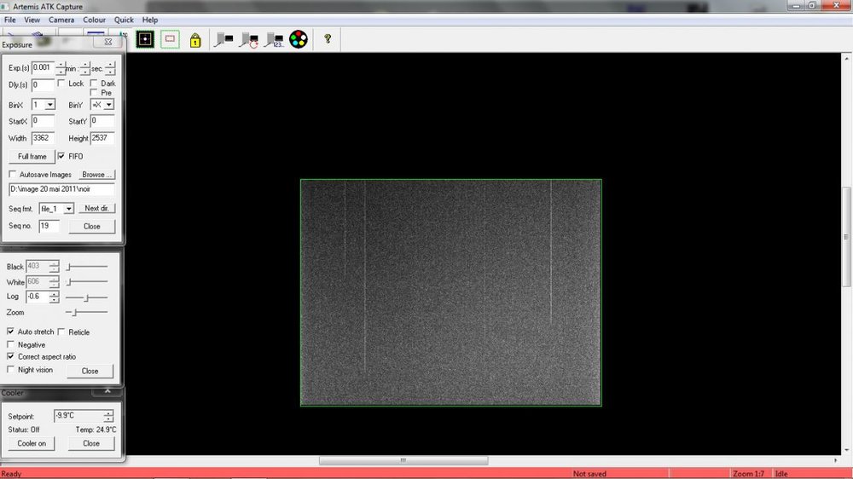Screen dimensions: 853x479
Task: Click the White level slider
Action: pyautogui.click(x=86, y=281)
